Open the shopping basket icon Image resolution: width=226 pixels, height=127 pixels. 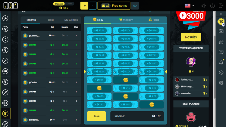tap(221, 42)
